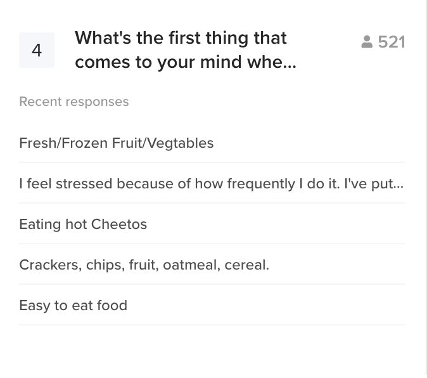Click the vertical scrollbar at the right edge
Image resolution: width=427 pixels, height=378 pixels.
click(x=426, y=189)
